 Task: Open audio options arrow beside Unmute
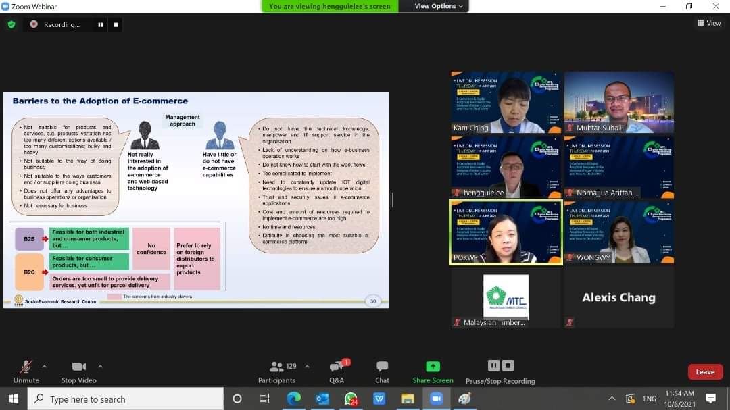44,367
